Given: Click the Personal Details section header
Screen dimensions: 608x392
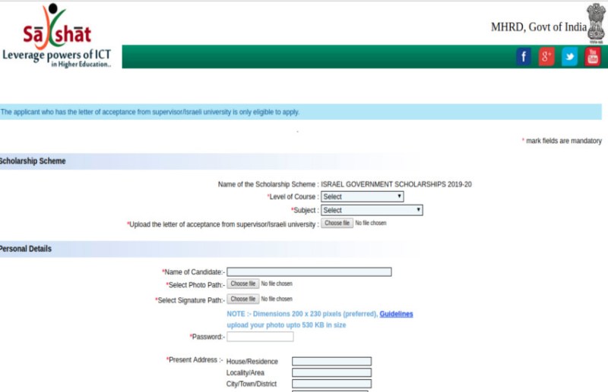Looking at the screenshot, I should [x=26, y=249].
